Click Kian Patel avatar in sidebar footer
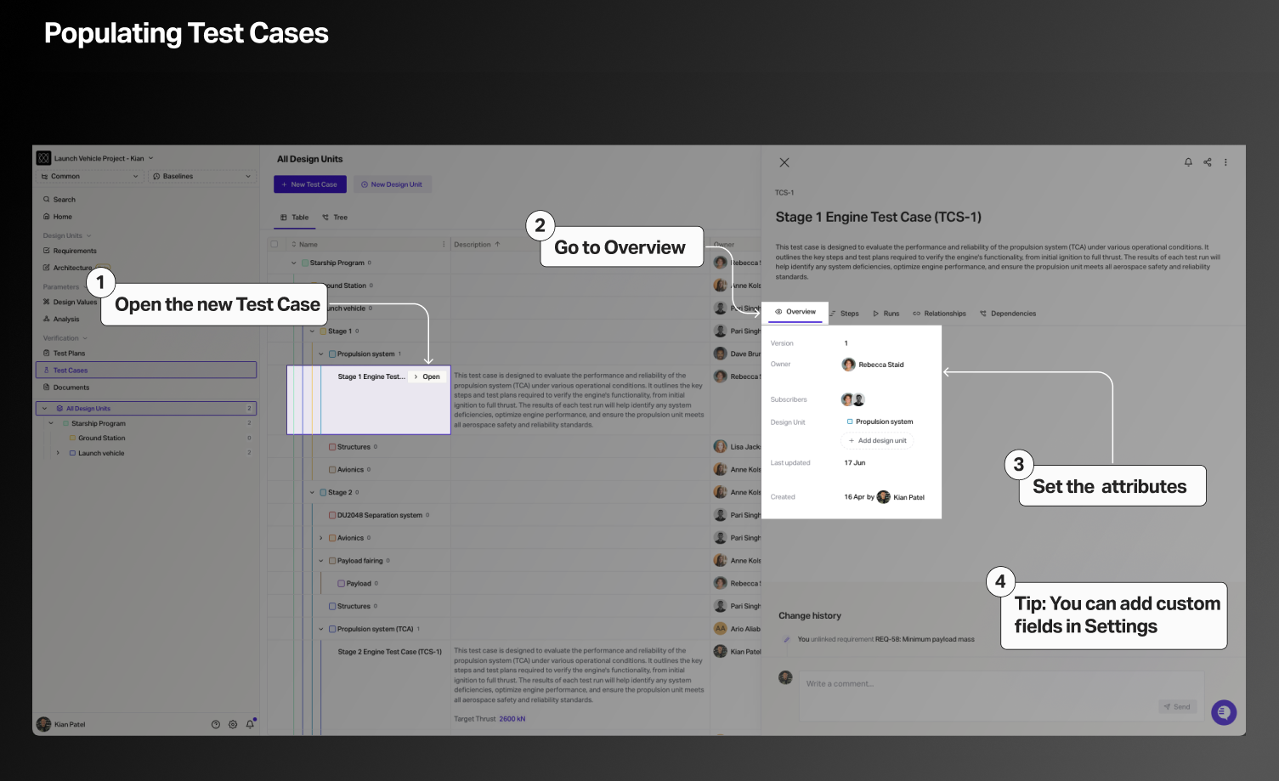The height and width of the screenshot is (781, 1279). [43, 724]
